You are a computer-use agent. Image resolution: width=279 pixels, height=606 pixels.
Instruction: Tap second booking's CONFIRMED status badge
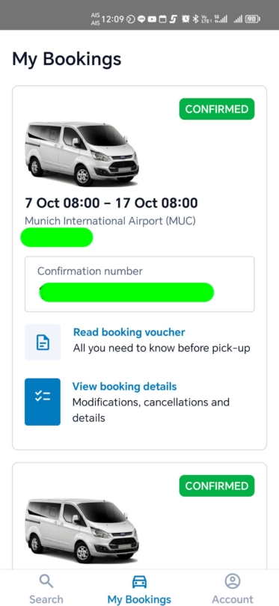click(x=217, y=486)
